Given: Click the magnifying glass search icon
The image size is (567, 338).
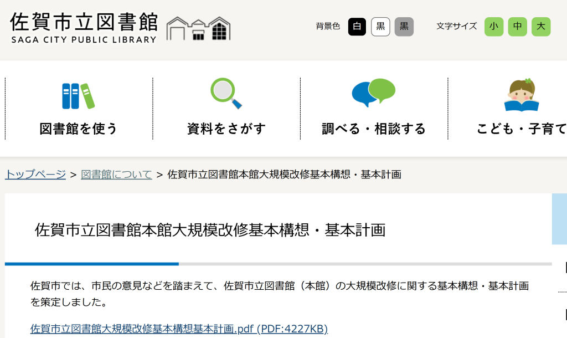Looking at the screenshot, I should pyautogui.click(x=226, y=94).
